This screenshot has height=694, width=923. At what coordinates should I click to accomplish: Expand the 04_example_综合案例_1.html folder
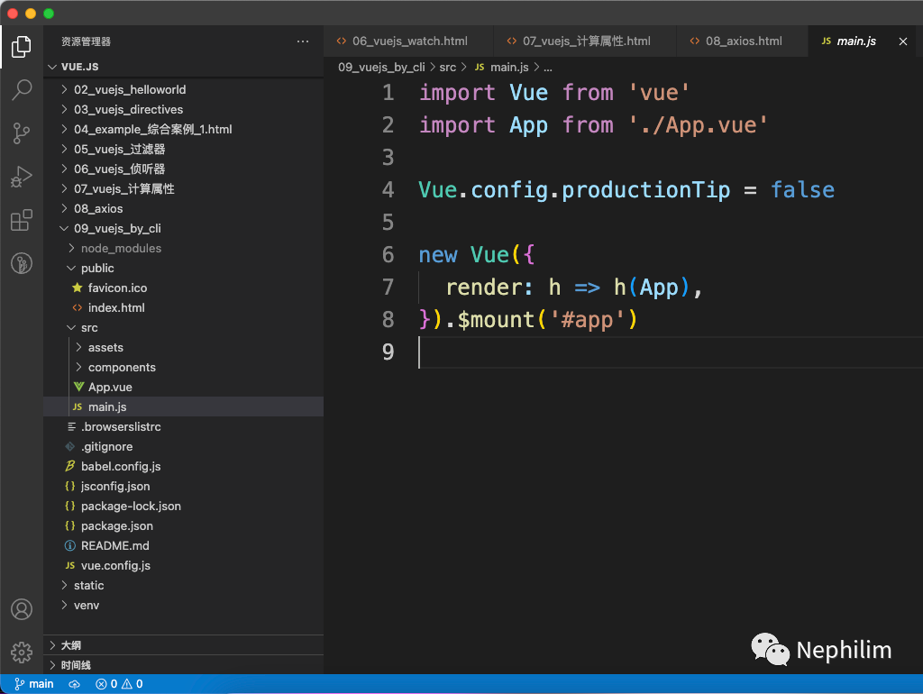pos(183,130)
